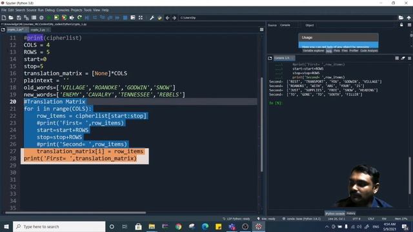
Task: Open the Debug menu
Action: [x=50, y=10]
